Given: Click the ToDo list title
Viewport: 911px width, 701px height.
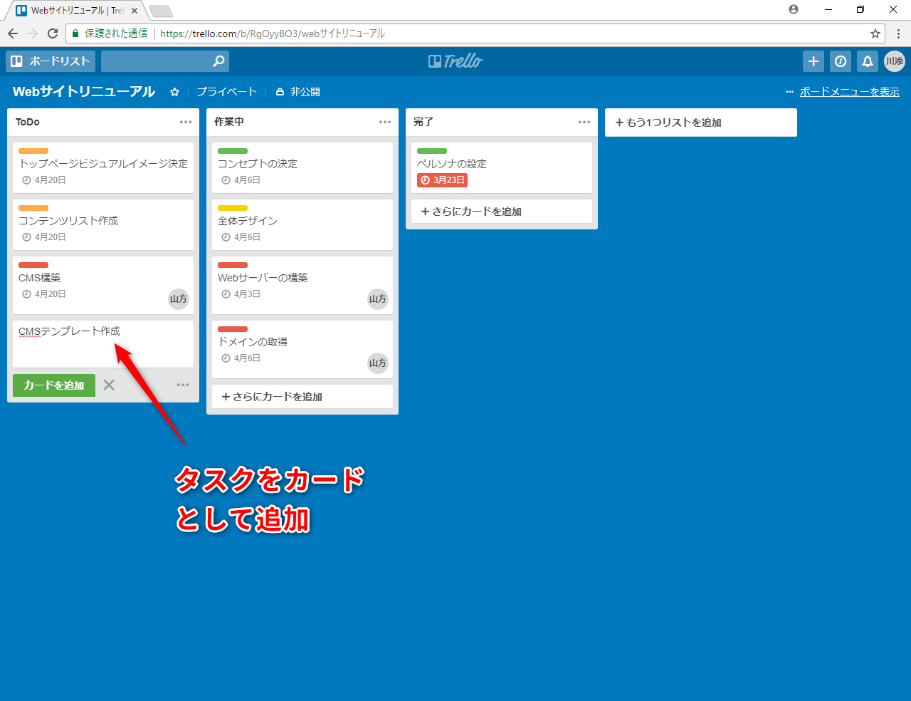Looking at the screenshot, I should 28,122.
